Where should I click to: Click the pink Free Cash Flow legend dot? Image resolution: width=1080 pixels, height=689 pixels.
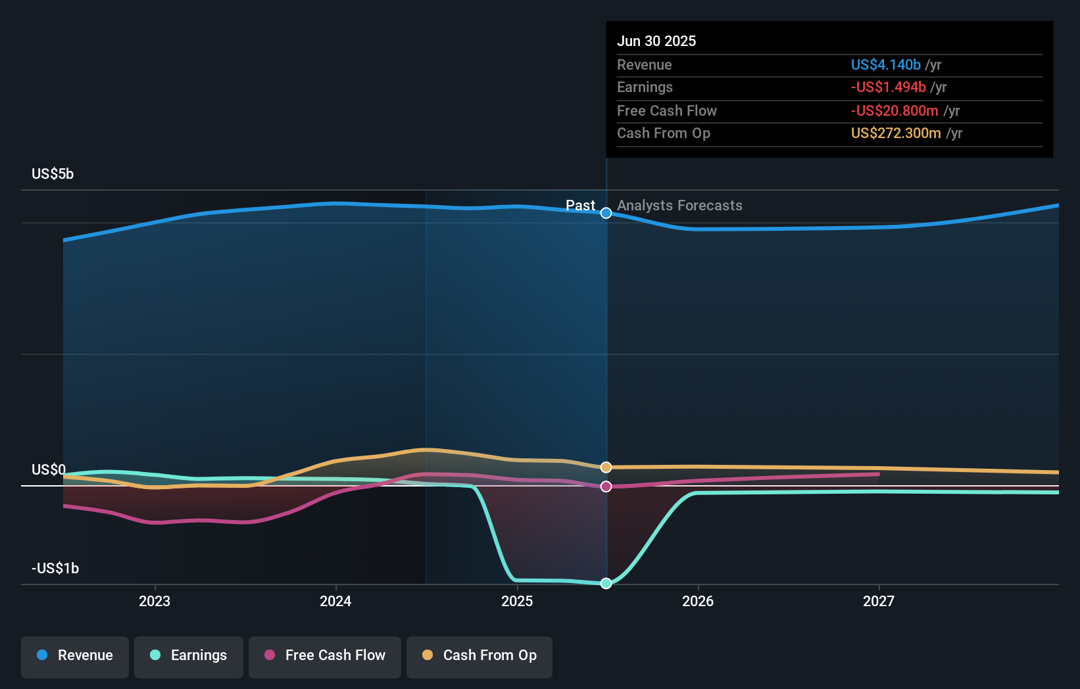tap(270, 655)
